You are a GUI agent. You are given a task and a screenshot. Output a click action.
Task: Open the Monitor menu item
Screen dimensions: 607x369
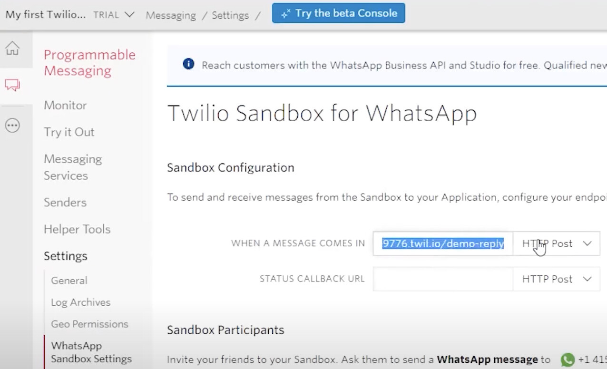pyautogui.click(x=65, y=105)
